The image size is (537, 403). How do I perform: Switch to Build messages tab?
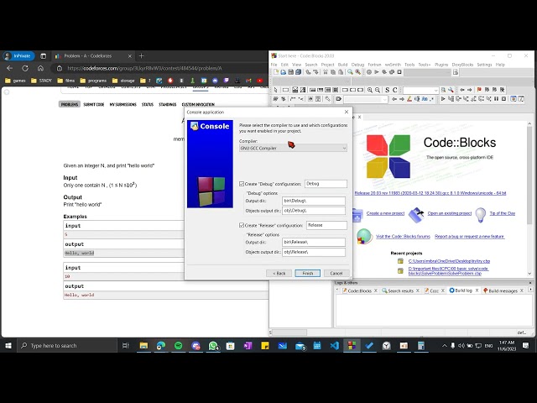503,290
